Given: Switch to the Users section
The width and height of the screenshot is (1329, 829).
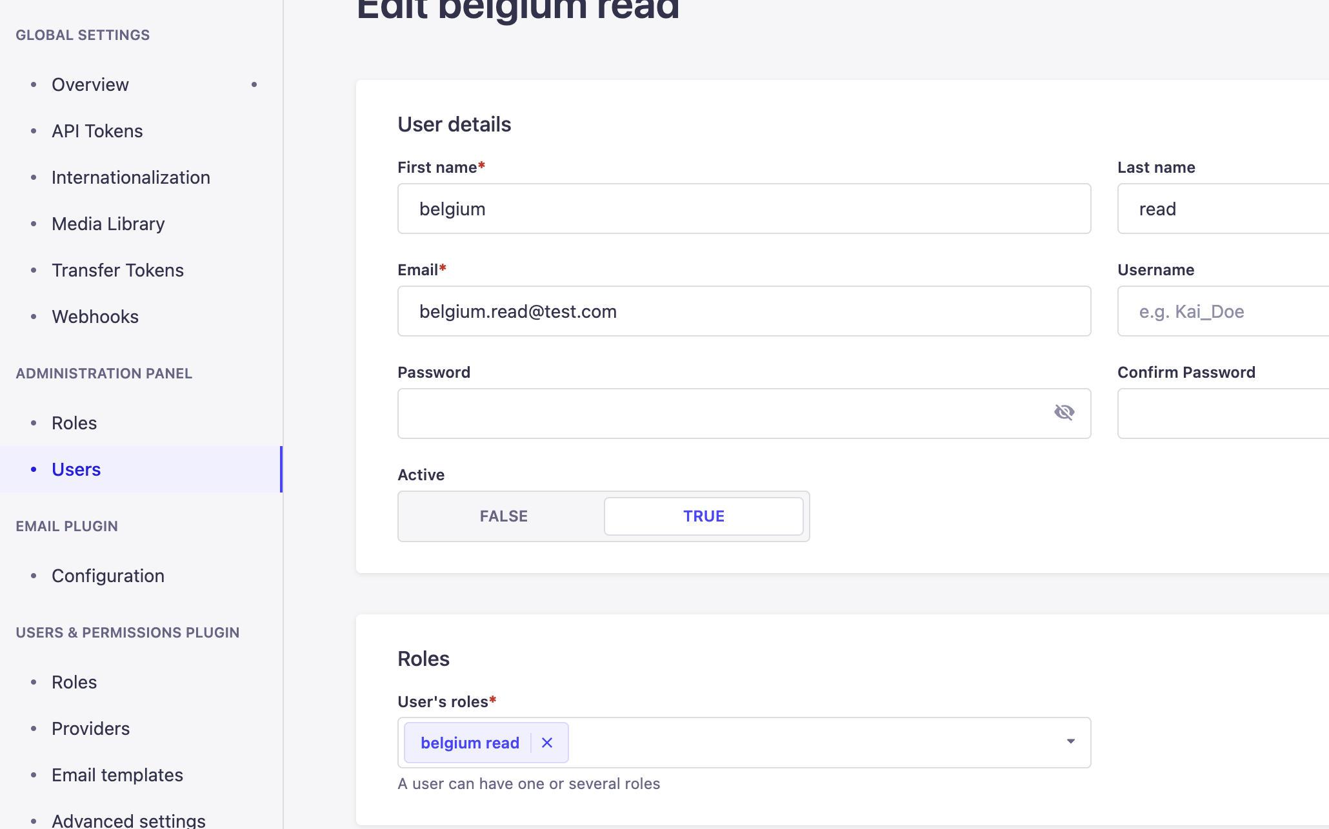Looking at the screenshot, I should [x=75, y=469].
